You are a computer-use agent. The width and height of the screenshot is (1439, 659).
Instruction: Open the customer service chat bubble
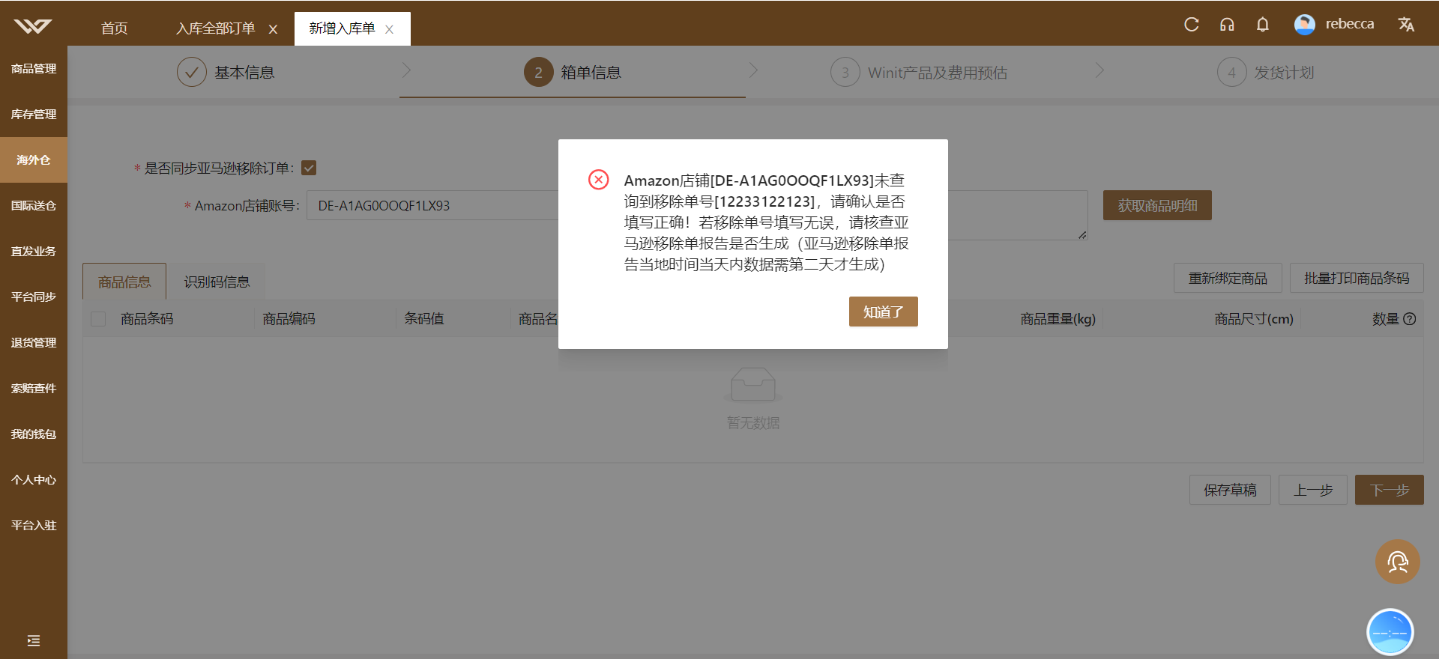1398,562
